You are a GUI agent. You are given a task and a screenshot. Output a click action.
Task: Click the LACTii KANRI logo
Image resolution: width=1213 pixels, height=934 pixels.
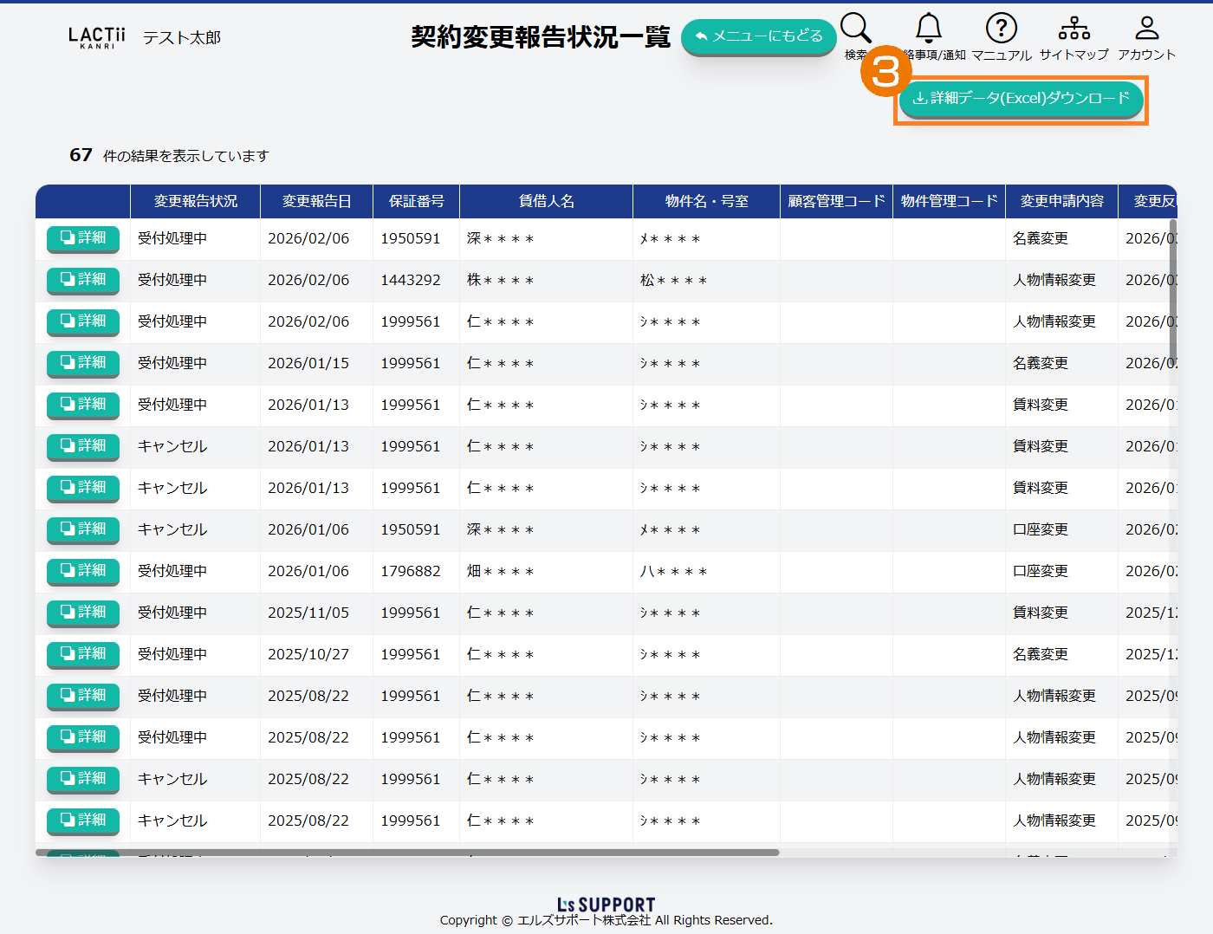(x=97, y=37)
